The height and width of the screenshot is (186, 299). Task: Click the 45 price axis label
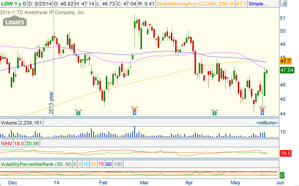click(283, 99)
